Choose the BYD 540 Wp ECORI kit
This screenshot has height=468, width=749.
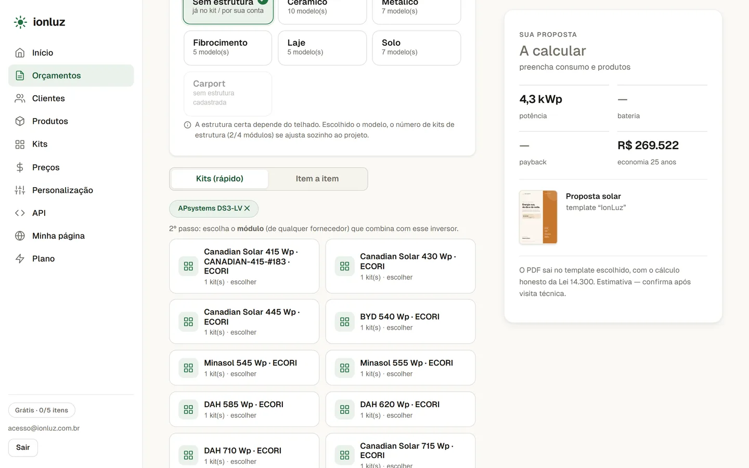401,321
